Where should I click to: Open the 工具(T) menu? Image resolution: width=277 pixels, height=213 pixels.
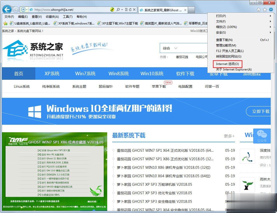tap(68, 17)
